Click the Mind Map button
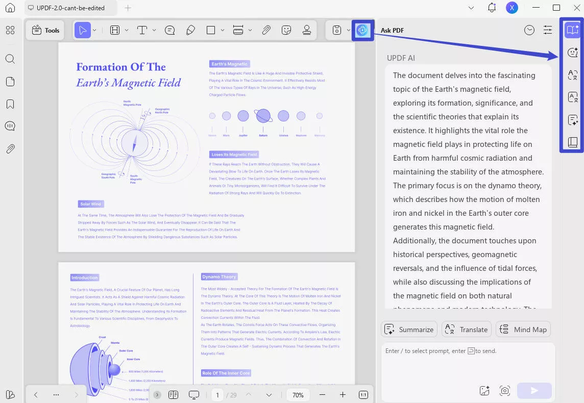 pos(523,330)
